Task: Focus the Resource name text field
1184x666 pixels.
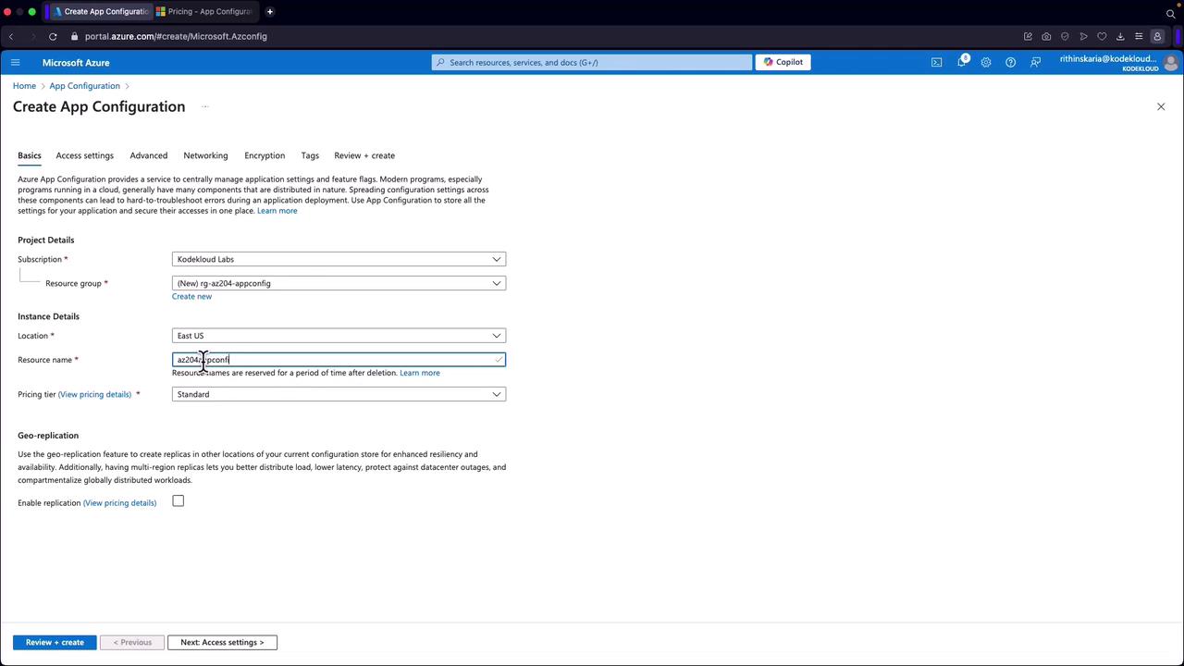Action: pyautogui.click(x=339, y=360)
